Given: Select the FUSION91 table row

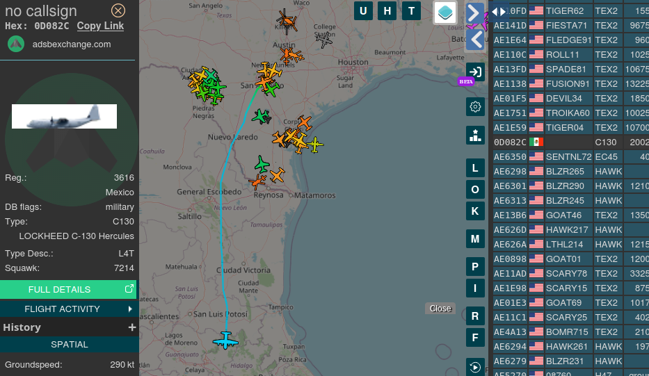Looking at the screenshot, I should (571, 83).
